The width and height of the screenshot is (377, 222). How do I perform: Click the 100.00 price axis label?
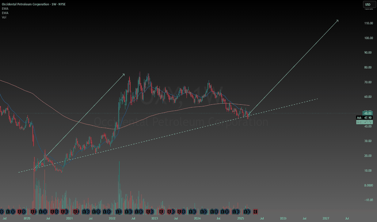(x=369, y=38)
